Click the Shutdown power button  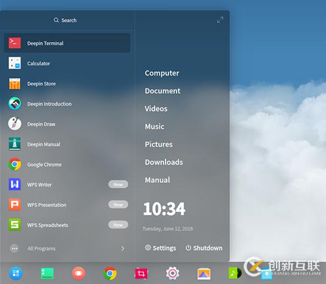point(204,248)
